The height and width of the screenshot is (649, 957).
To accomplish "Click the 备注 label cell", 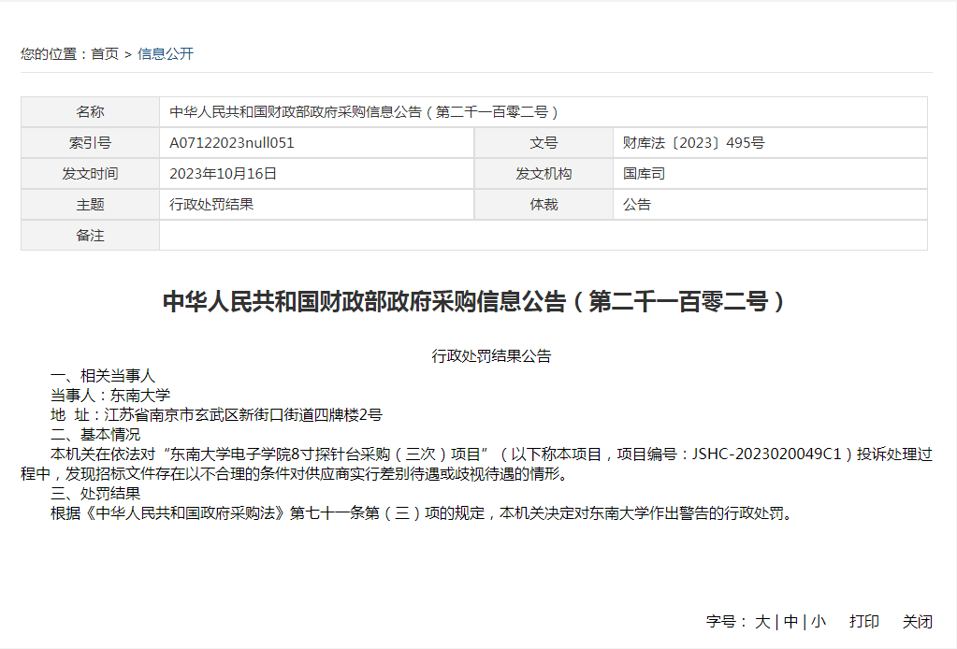I will tap(91, 236).
